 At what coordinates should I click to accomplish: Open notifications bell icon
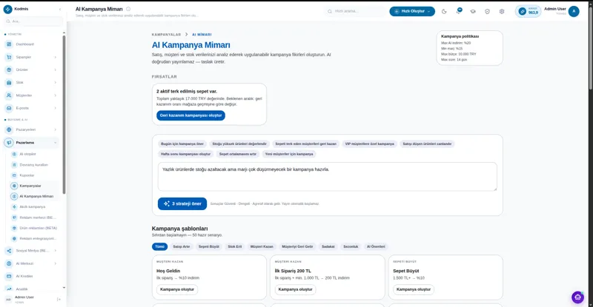coord(458,11)
